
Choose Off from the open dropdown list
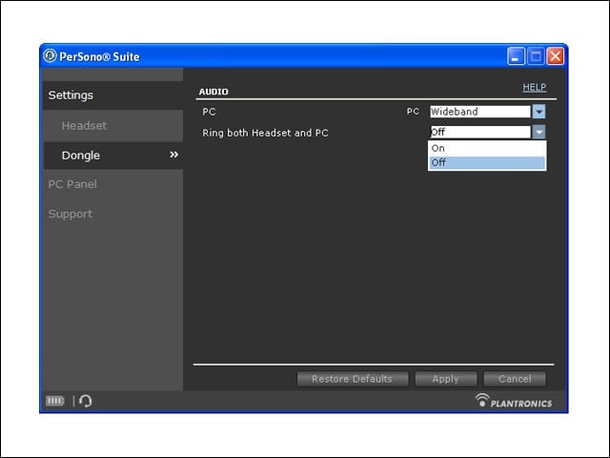pyautogui.click(x=487, y=163)
